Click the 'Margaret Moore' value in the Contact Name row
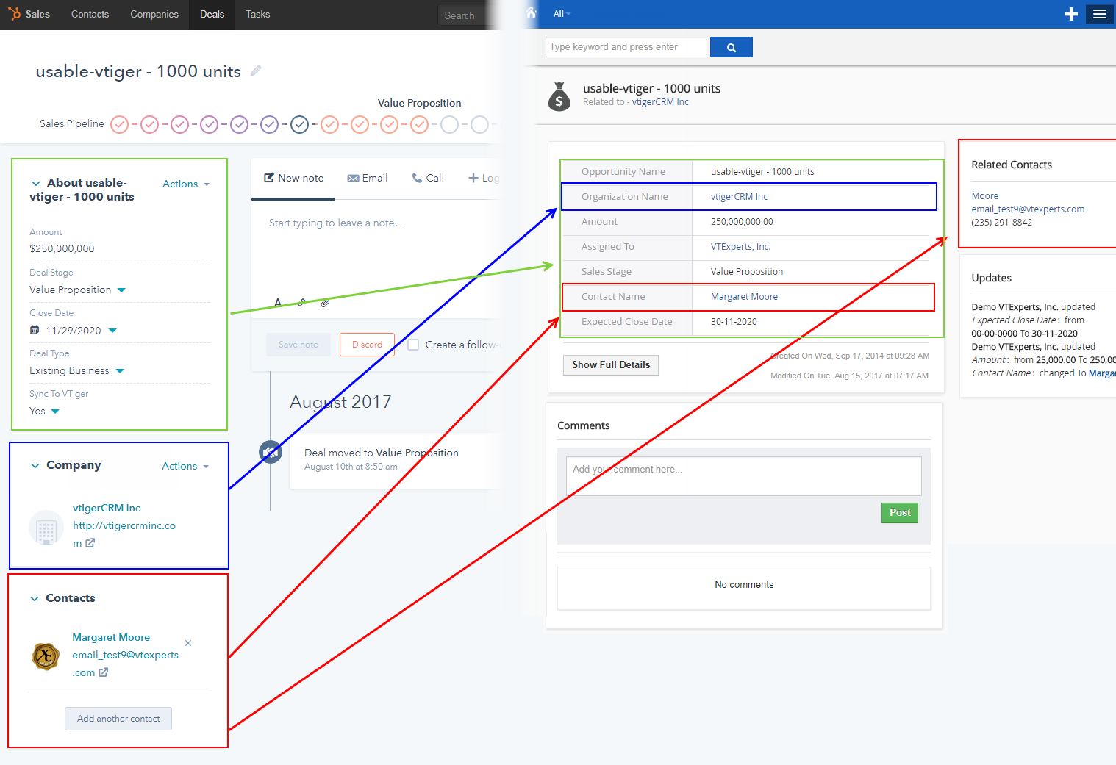Image resolution: width=1116 pixels, height=765 pixels. click(744, 297)
